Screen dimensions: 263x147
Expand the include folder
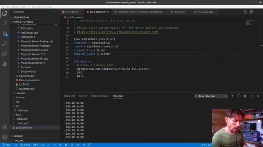pos(20,97)
